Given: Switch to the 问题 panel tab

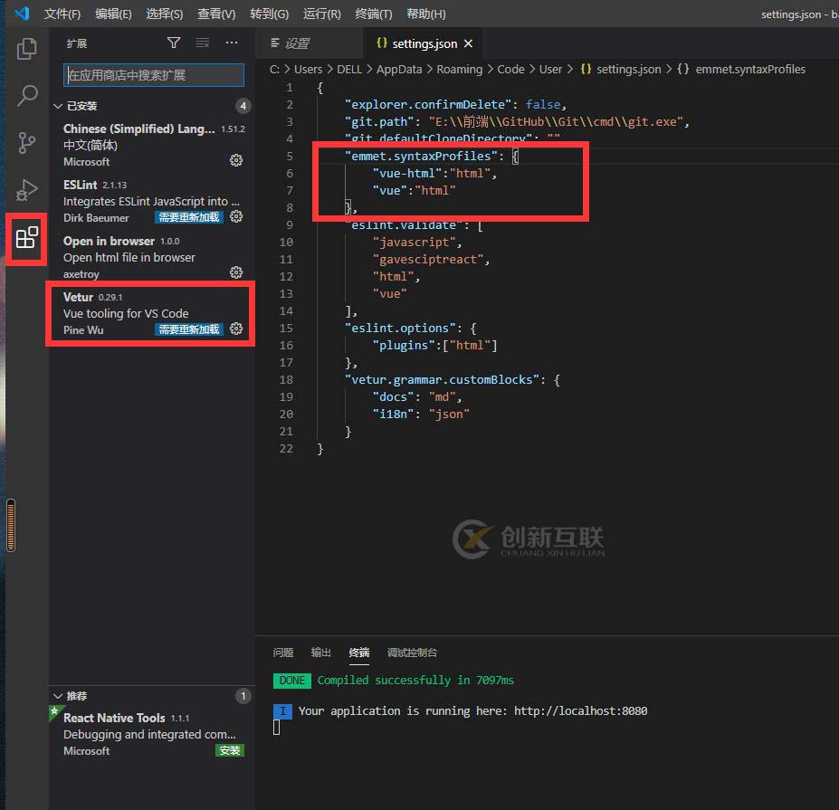Looking at the screenshot, I should tap(283, 653).
